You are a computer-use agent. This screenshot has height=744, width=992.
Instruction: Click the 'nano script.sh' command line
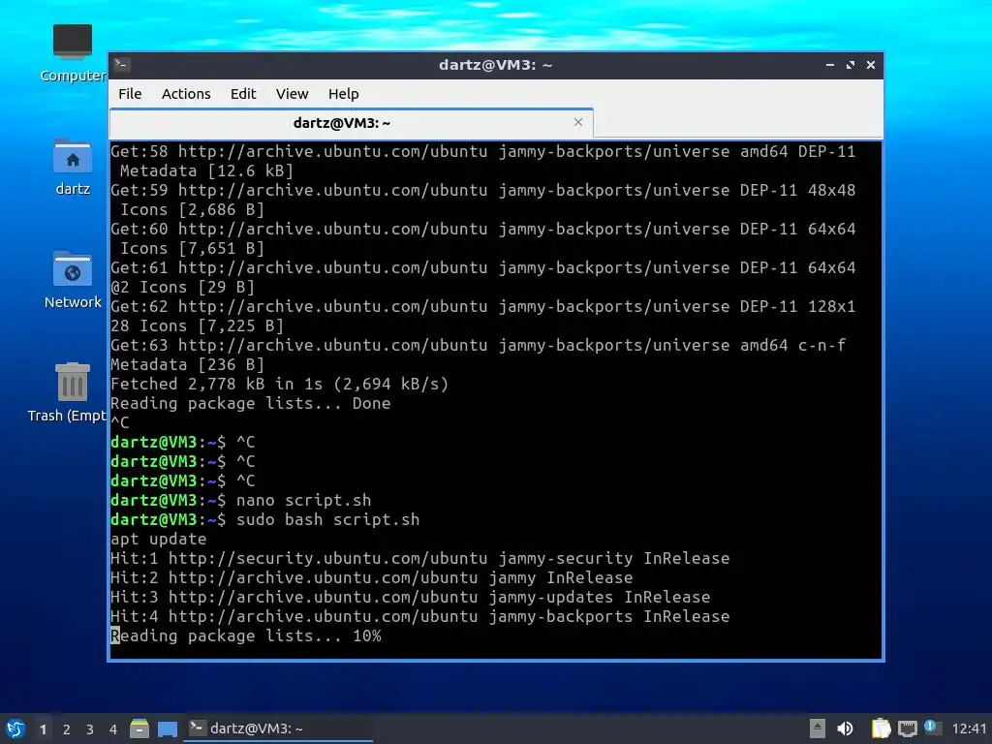click(303, 501)
